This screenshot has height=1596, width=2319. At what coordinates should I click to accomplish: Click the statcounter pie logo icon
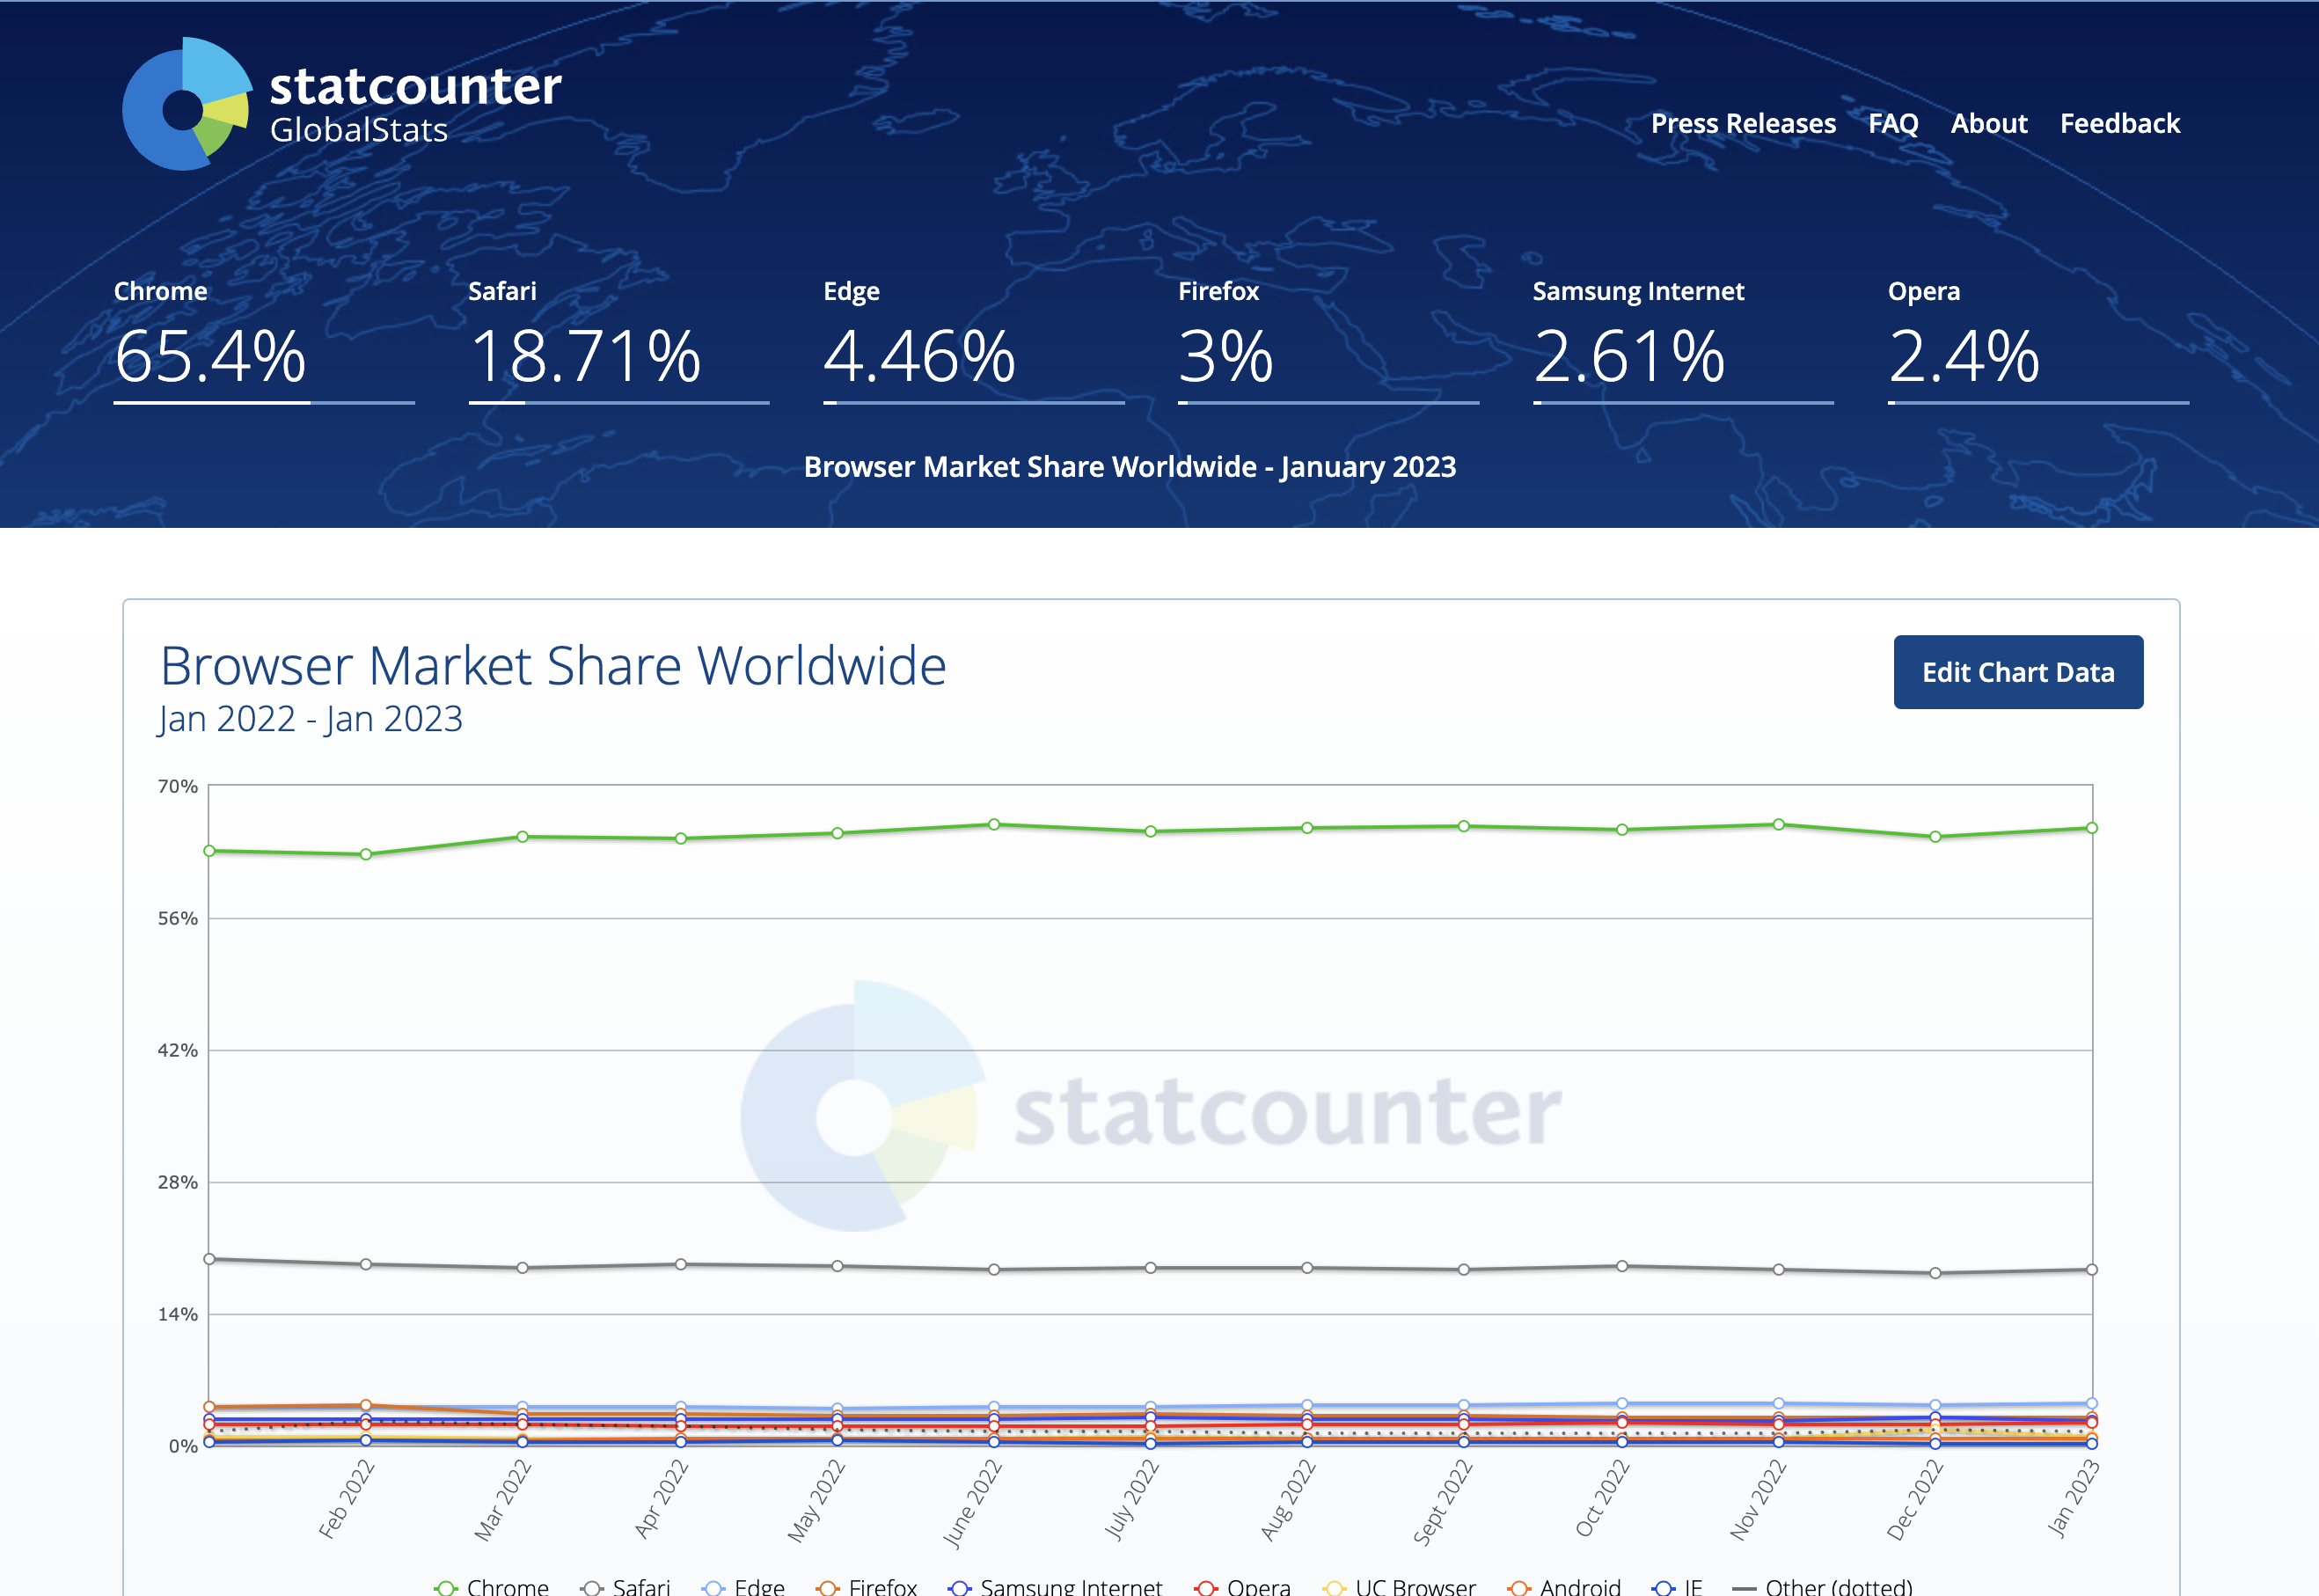[187, 105]
